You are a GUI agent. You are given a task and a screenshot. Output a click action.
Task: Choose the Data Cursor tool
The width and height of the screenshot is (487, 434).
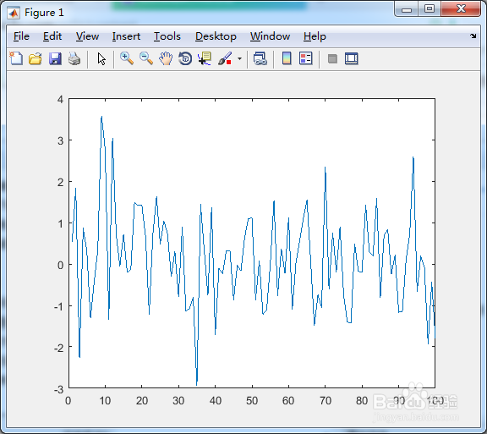205,58
